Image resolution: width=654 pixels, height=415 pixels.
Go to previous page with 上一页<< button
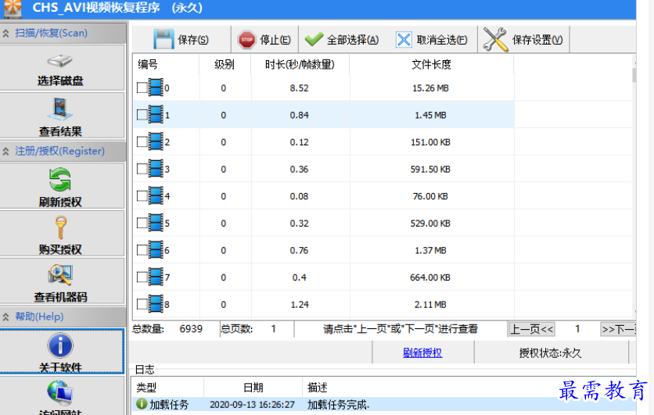point(532,329)
